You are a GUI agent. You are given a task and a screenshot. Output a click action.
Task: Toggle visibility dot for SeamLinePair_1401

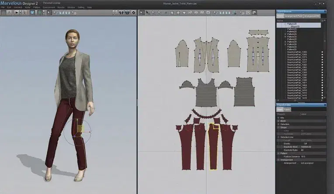click(322, 83)
